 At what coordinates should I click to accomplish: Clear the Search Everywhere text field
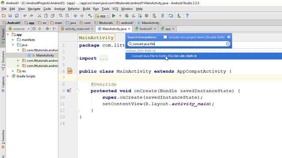(227, 44)
